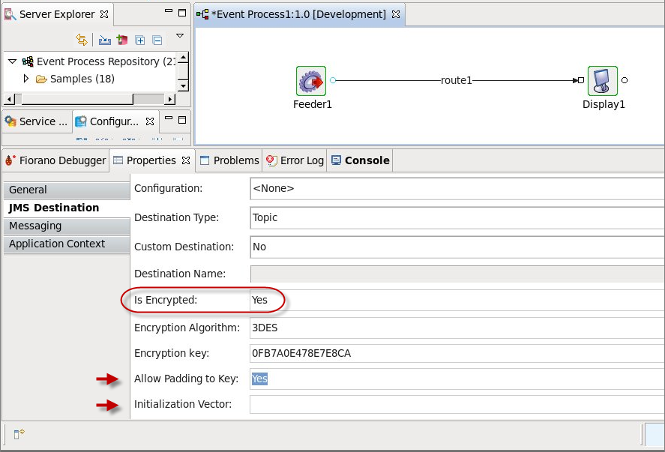Click the Destination Name input field

pyautogui.click(x=457, y=274)
